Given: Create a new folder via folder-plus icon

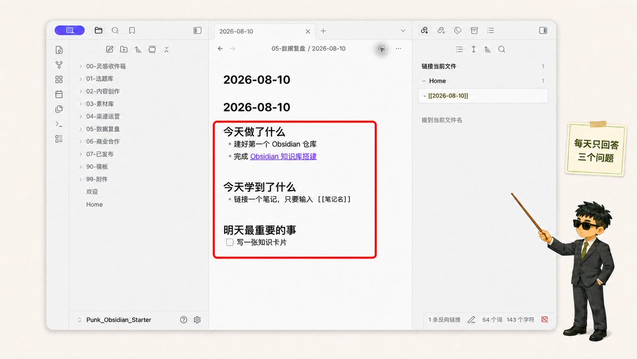Looking at the screenshot, I should pyautogui.click(x=124, y=49).
